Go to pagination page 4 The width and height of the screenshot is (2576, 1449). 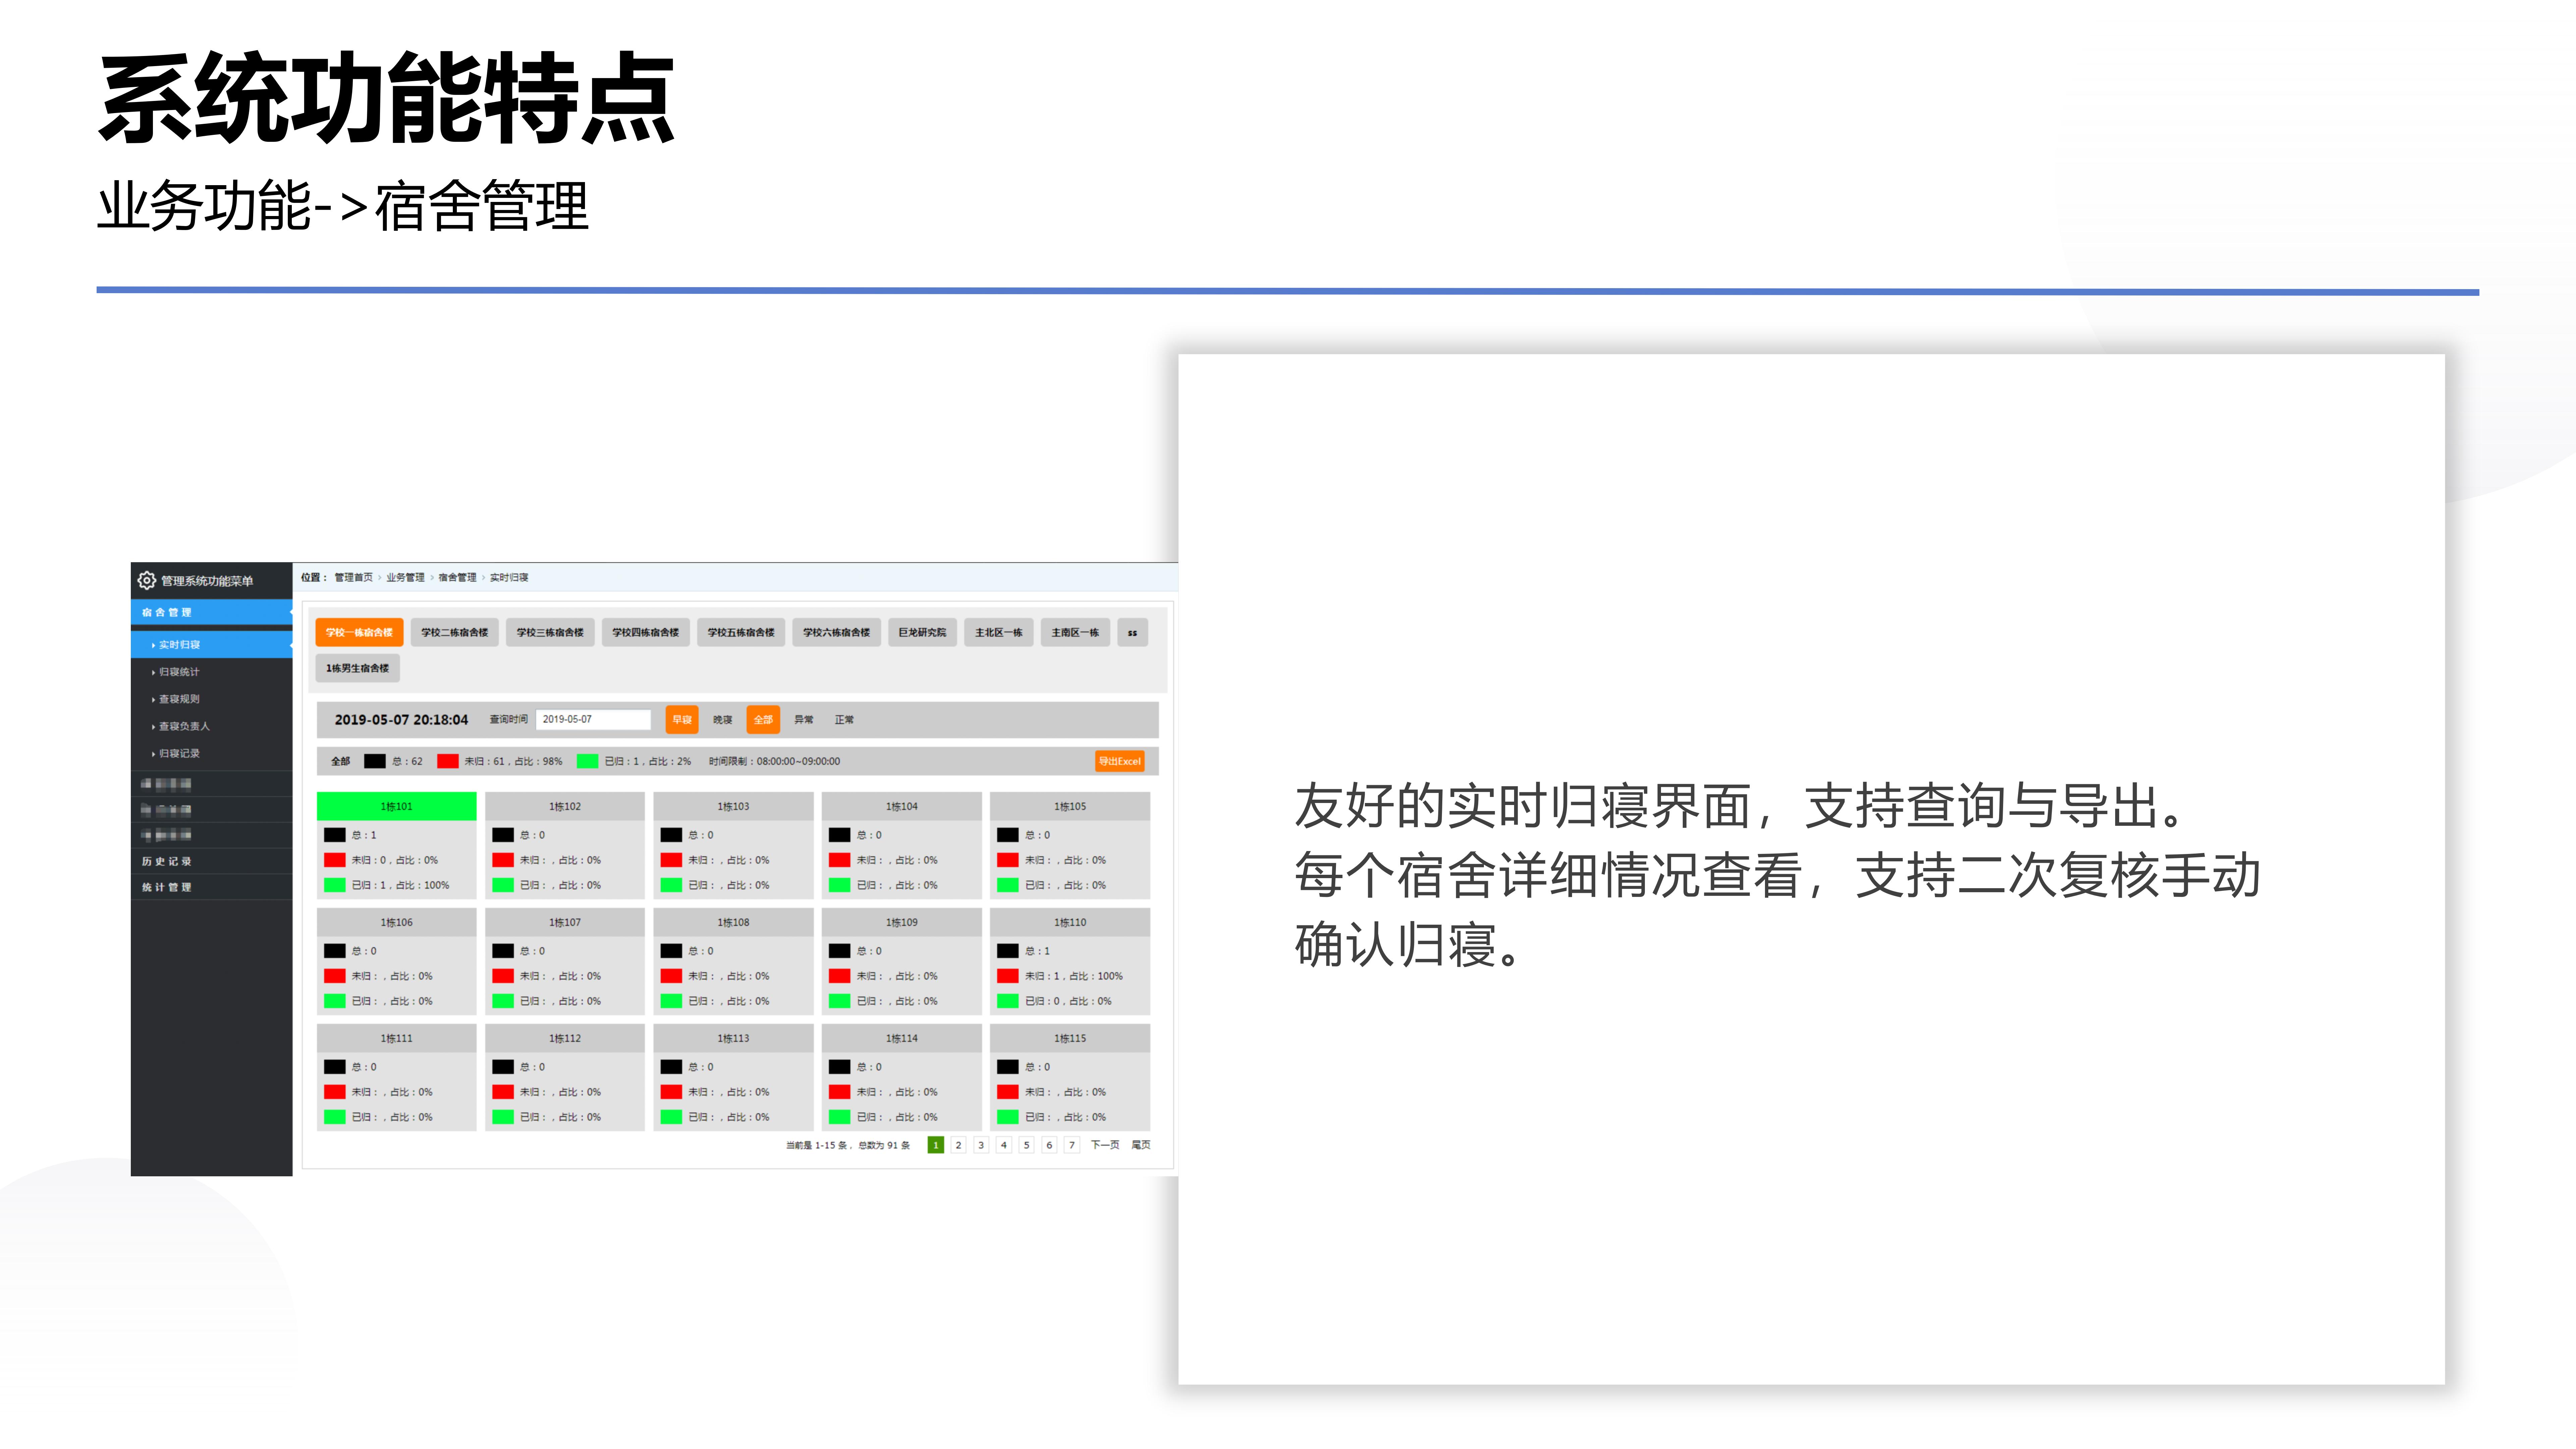pyautogui.click(x=1004, y=1145)
